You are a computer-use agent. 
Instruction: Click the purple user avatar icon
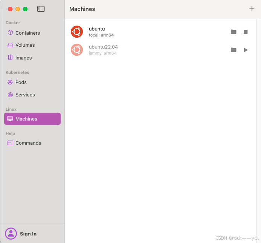pos(11,234)
